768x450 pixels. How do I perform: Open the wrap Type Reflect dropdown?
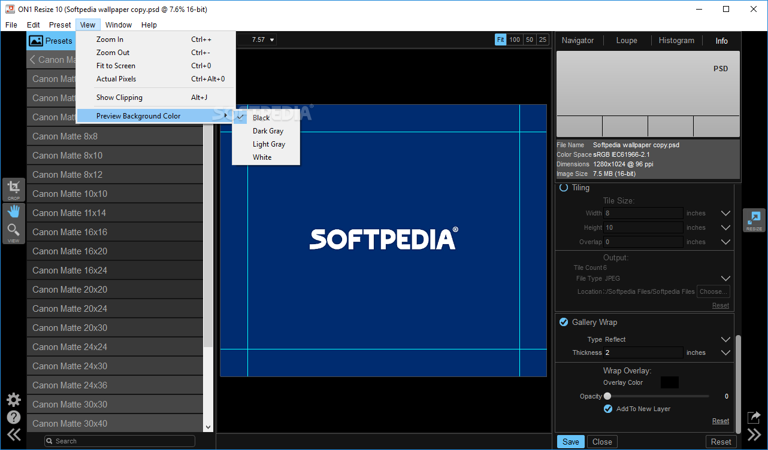coord(725,339)
